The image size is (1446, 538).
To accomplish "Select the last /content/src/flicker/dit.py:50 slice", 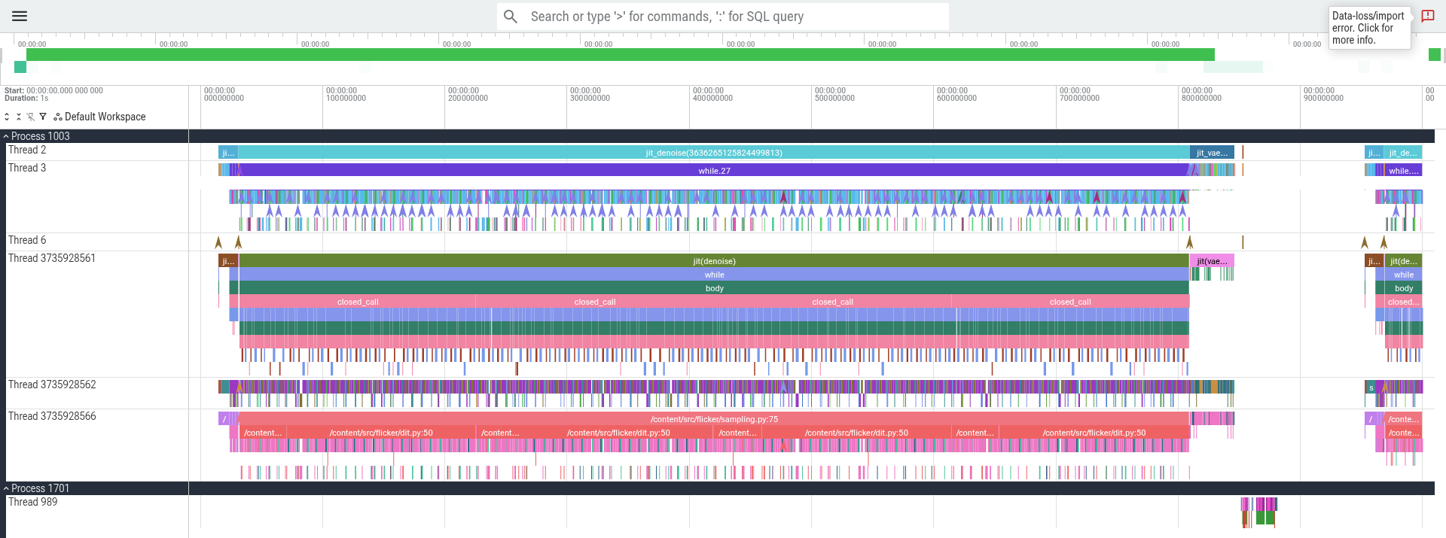I will pyautogui.click(x=1094, y=433).
